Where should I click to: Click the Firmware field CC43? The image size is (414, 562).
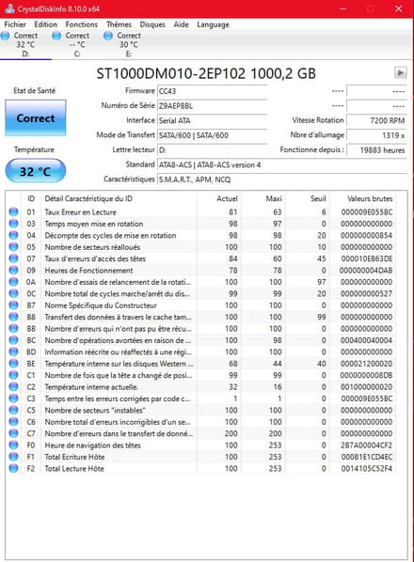[213, 91]
